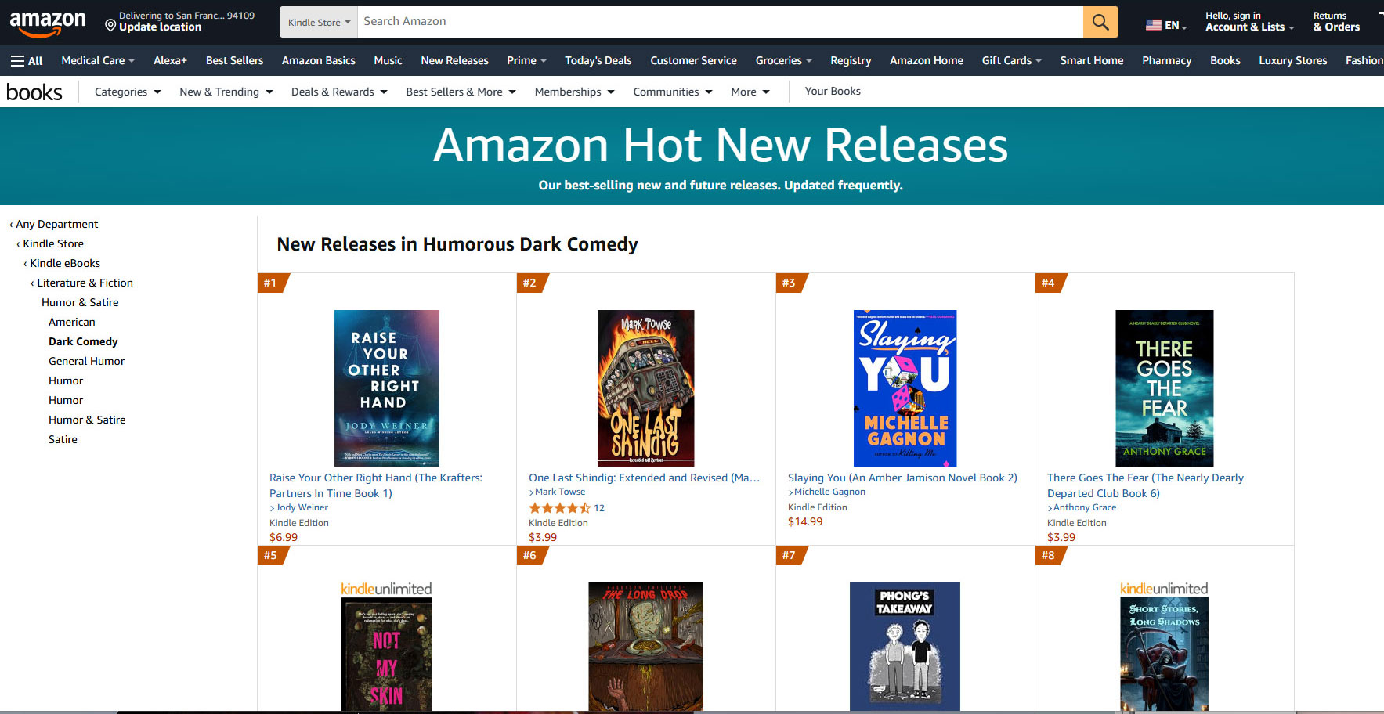Select the Dark Comedy category
This screenshot has height=714, width=1384.
[82, 341]
